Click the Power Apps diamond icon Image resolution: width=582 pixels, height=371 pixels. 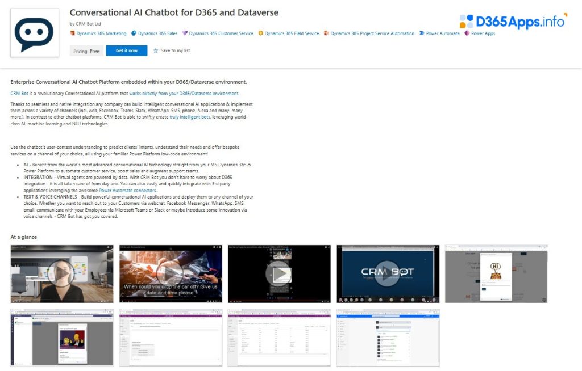pos(467,33)
